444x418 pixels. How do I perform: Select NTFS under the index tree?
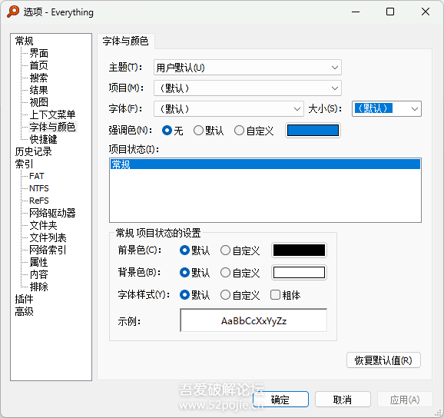tap(39, 188)
